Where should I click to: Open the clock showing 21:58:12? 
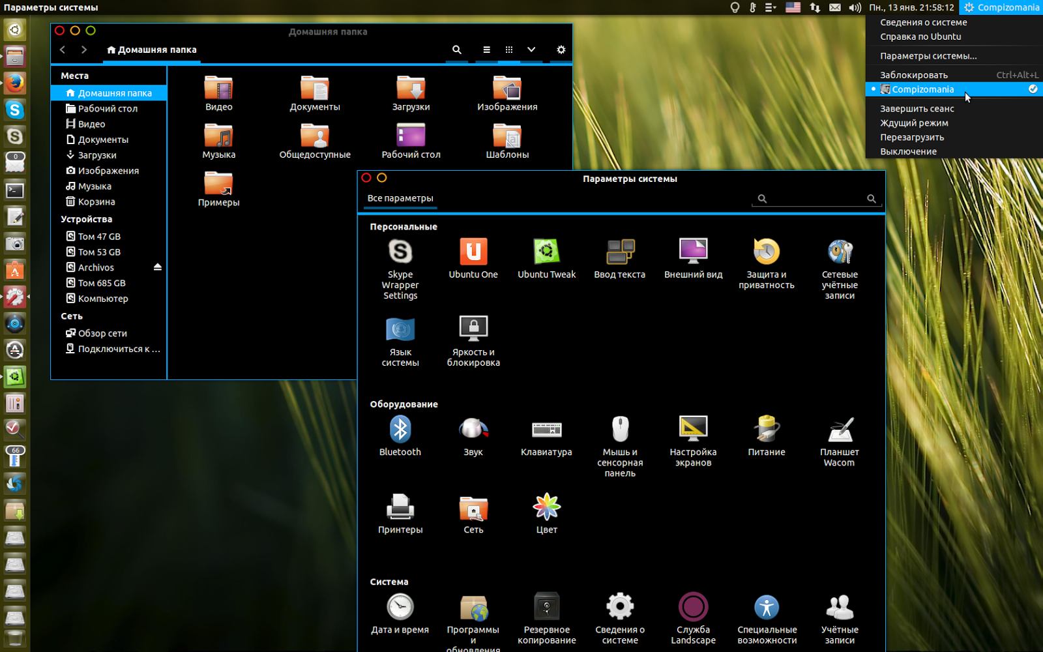[911, 8]
